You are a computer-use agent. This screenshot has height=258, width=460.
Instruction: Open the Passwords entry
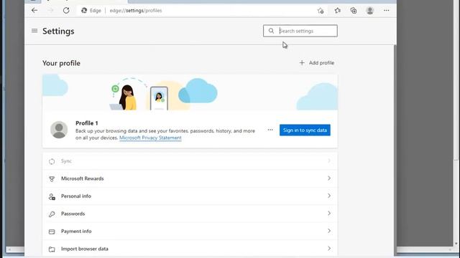pos(190,214)
